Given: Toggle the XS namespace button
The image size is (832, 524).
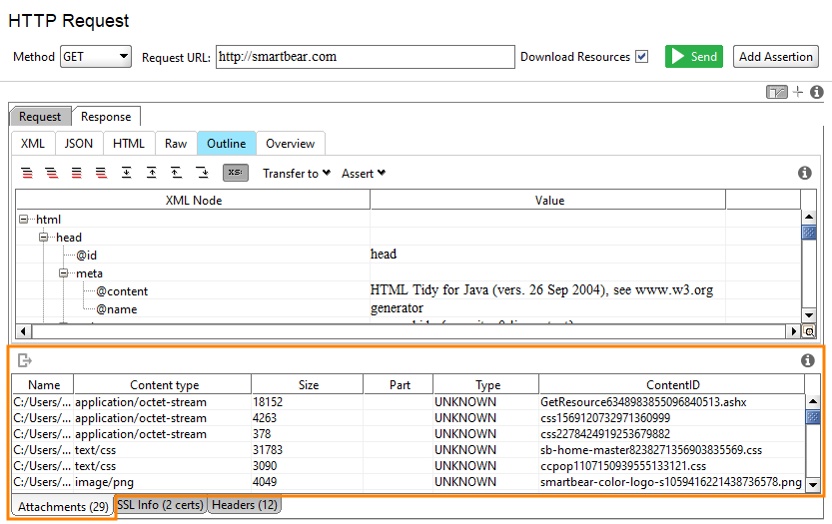Looking at the screenshot, I should tap(236, 173).
